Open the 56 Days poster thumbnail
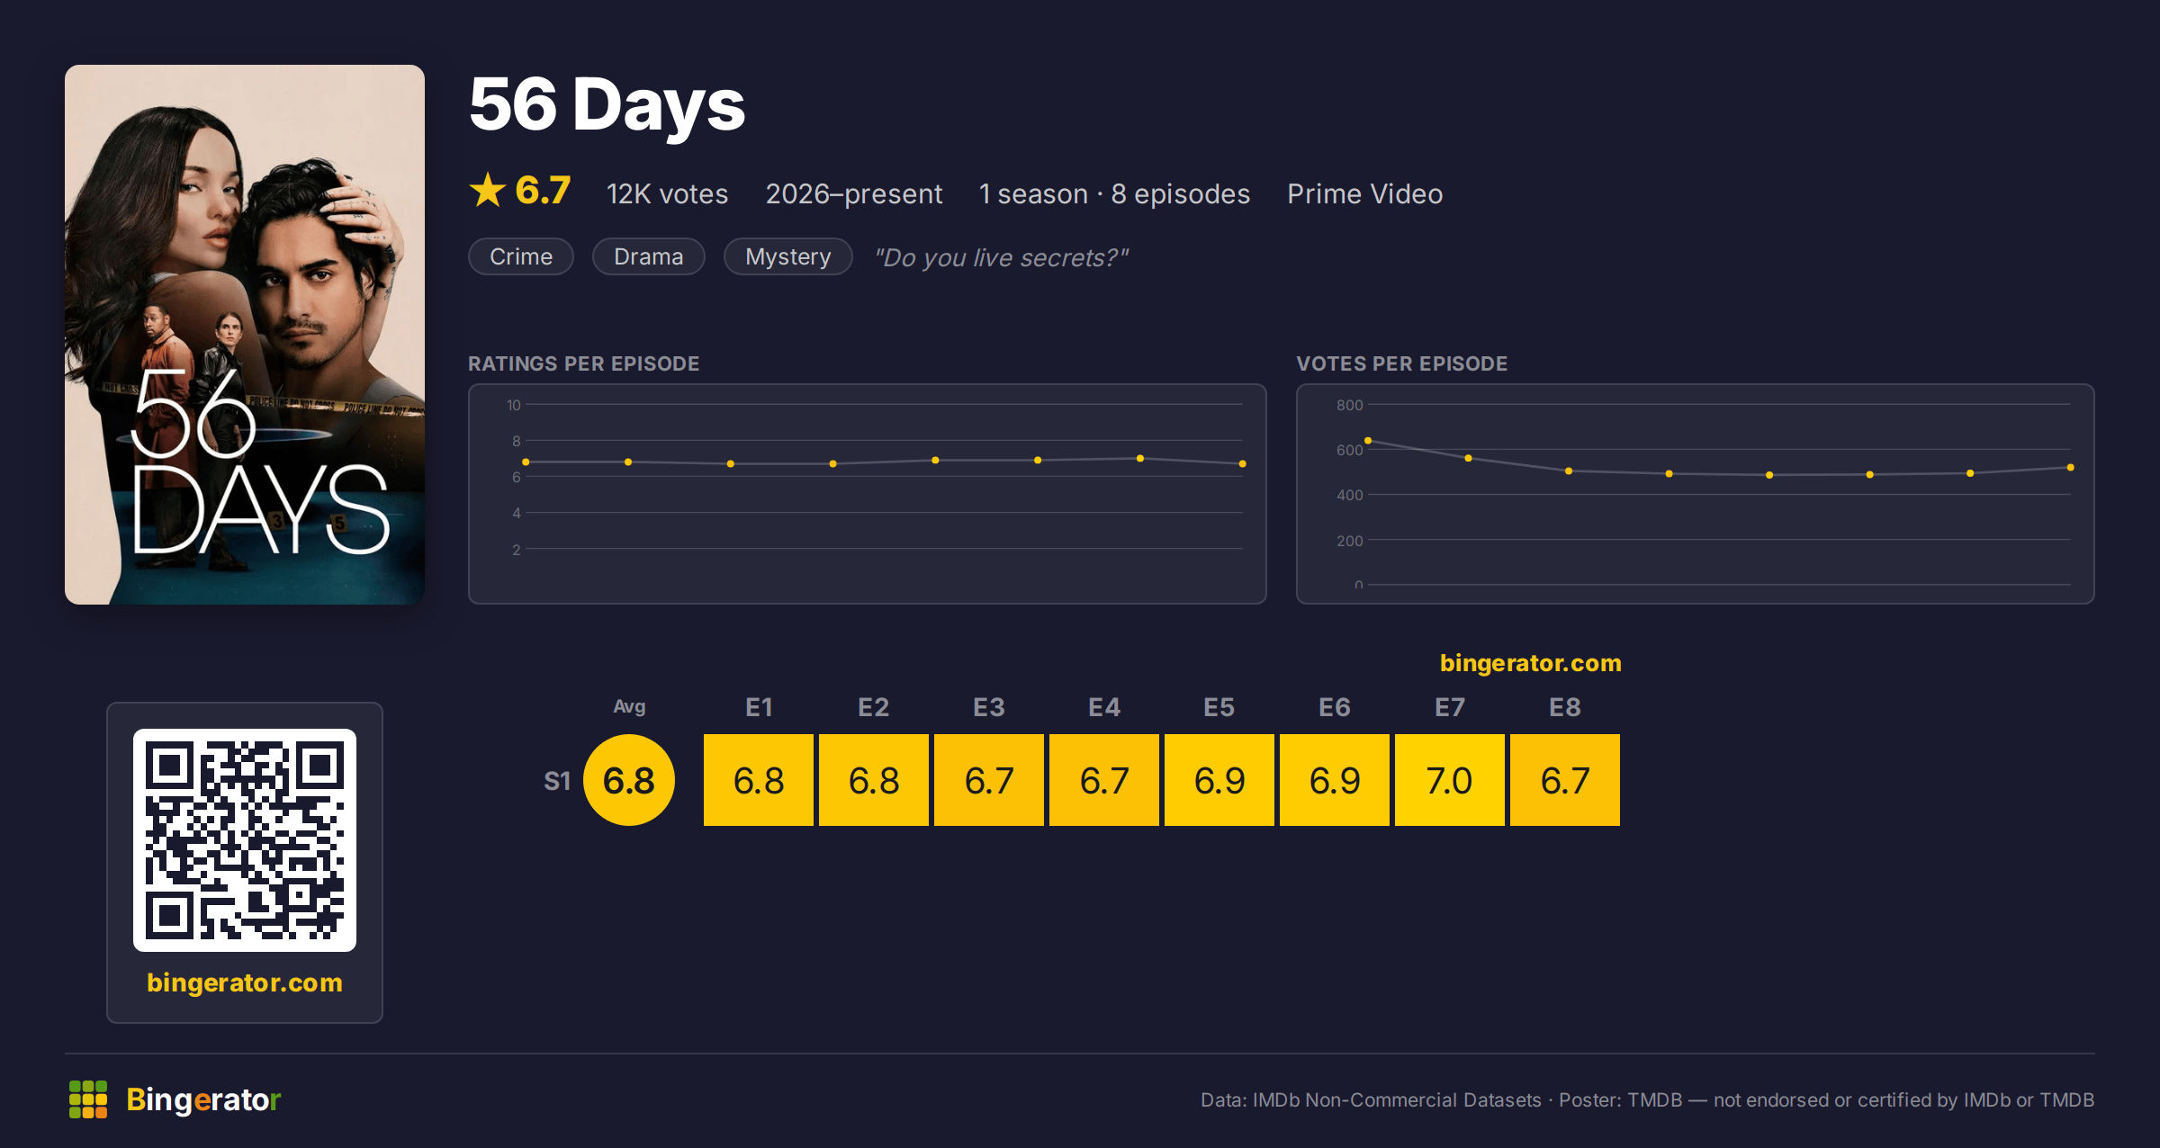Viewport: 2160px width, 1148px height. [245, 335]
